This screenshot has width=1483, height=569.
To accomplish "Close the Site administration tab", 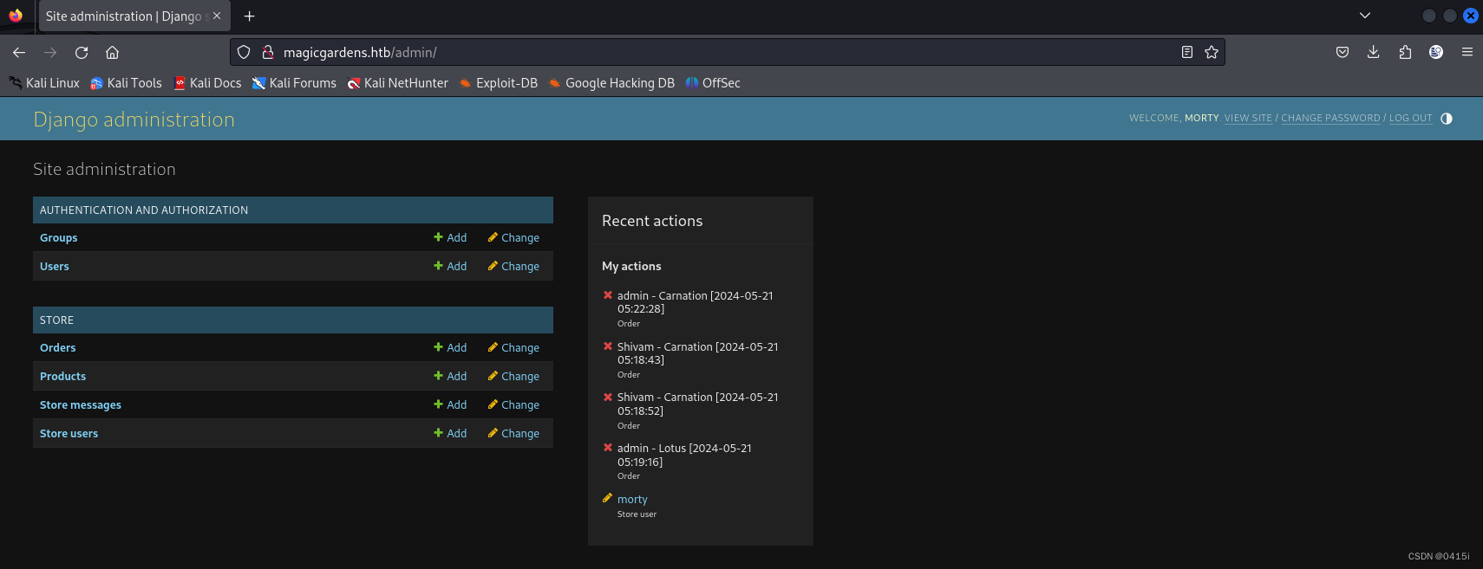I will (x=217, y=16).
